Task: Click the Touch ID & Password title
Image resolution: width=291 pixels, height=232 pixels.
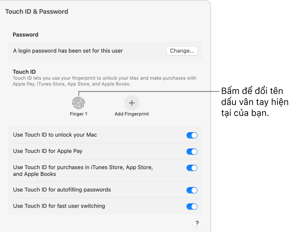Action: point(37,11)
